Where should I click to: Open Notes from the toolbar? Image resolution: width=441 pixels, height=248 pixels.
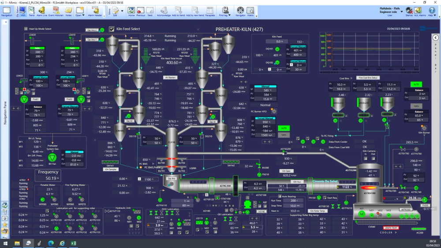(68, 11)
